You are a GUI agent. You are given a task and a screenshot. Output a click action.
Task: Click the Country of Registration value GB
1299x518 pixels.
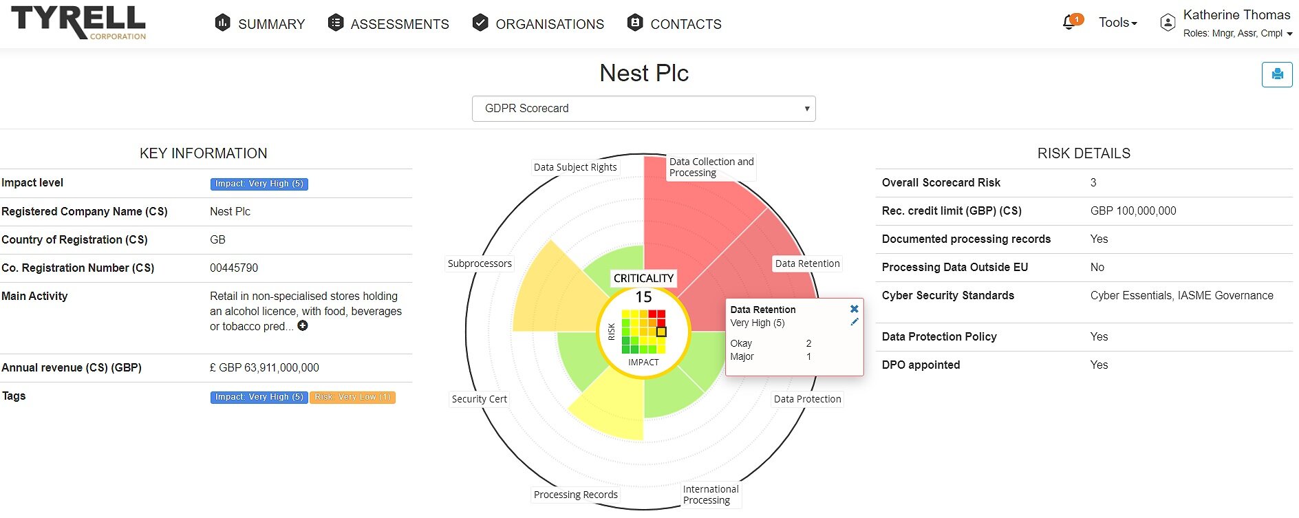point(217,240)
